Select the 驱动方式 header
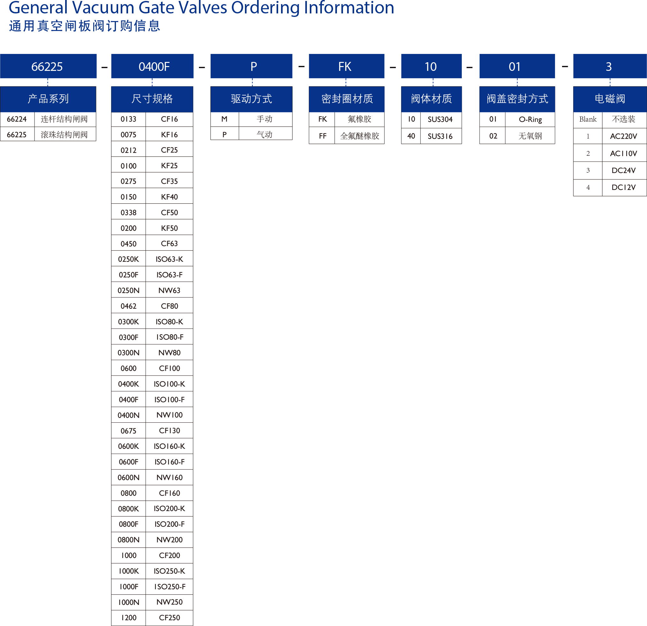Image resolution: width=647 pixels, height=626 pixels. 251,99
